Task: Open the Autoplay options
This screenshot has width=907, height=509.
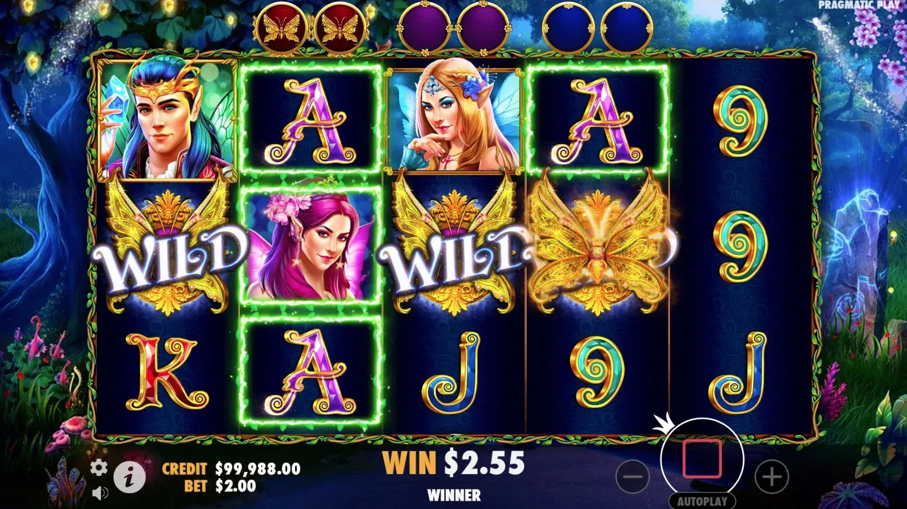Action: [x=702, y=501]
